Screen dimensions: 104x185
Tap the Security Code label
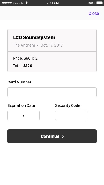[68, 105]
